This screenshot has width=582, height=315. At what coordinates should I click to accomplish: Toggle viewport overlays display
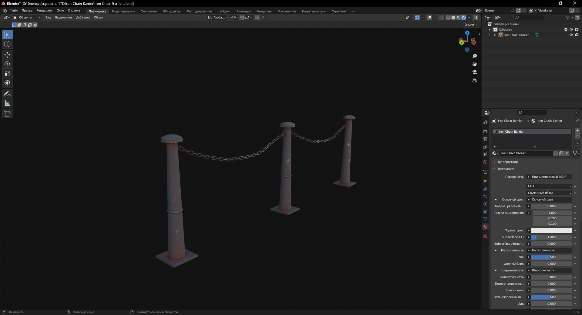[x=429, y=18]
